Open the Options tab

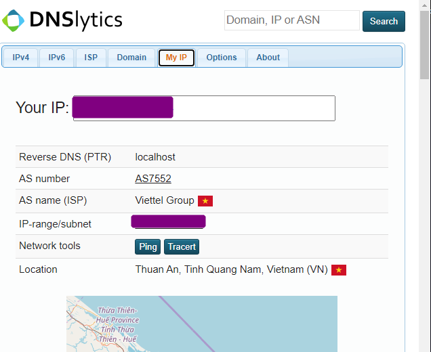coord(222,58)
